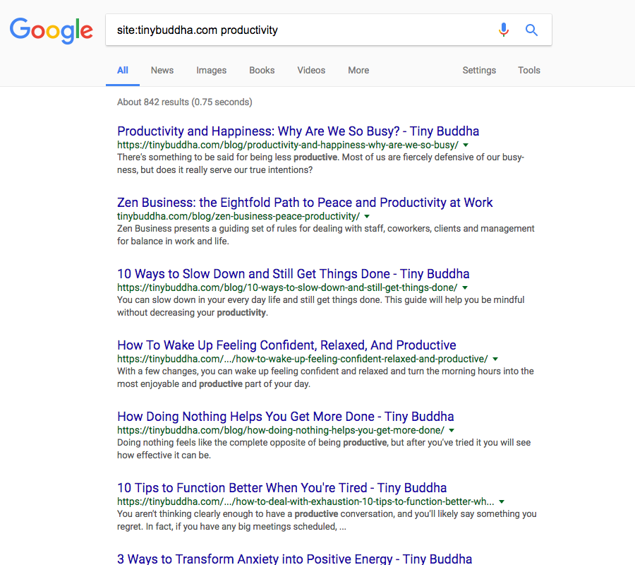Image resolution: width=635 pixels, height=565 pixels.
Task: Expand dropdown arrow beside productivity-and-happiness URL
Action: (466, 145)
